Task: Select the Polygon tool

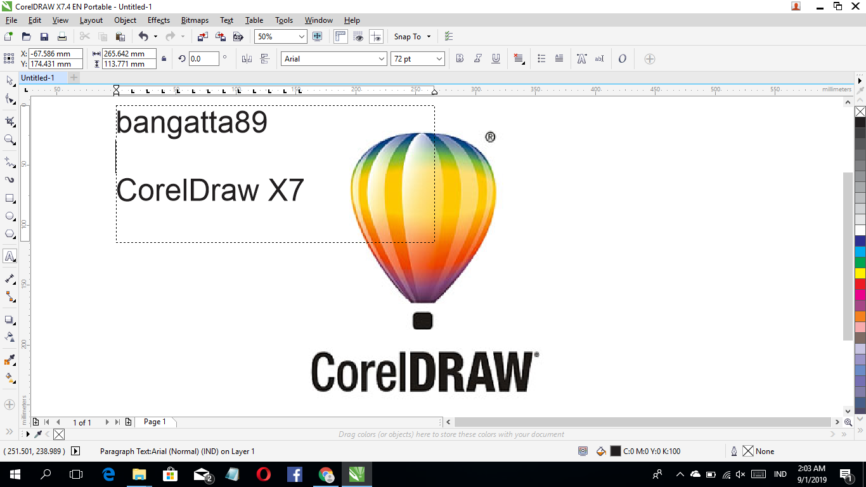Action: 10,234
